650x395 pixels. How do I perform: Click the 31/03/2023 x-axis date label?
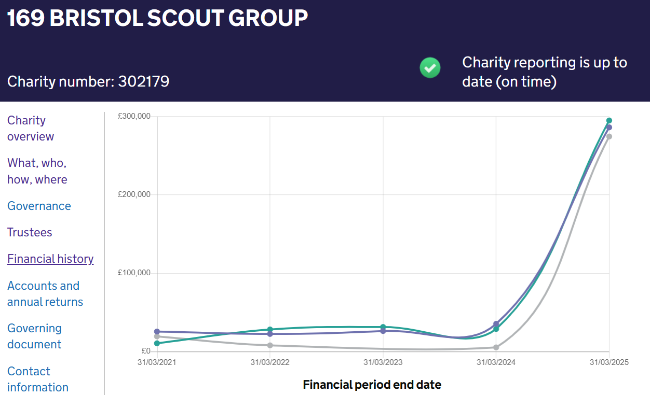coord(383,362)
